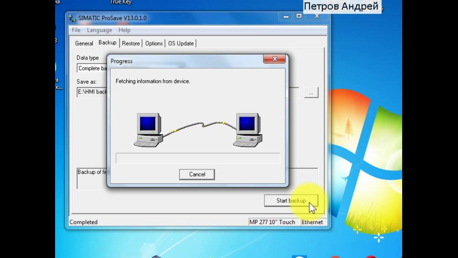Click 'Fetching information from device.' text
Image resolution: width=458 pixels, height=258 pixels.
153,81
